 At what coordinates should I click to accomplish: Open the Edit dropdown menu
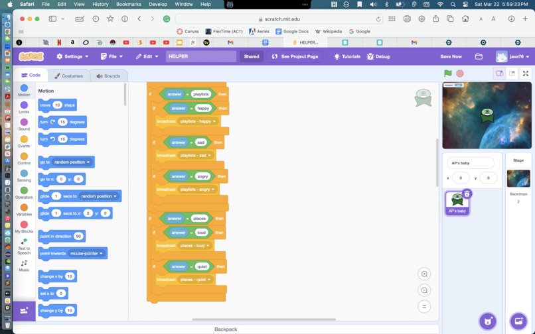click(147, 56)
